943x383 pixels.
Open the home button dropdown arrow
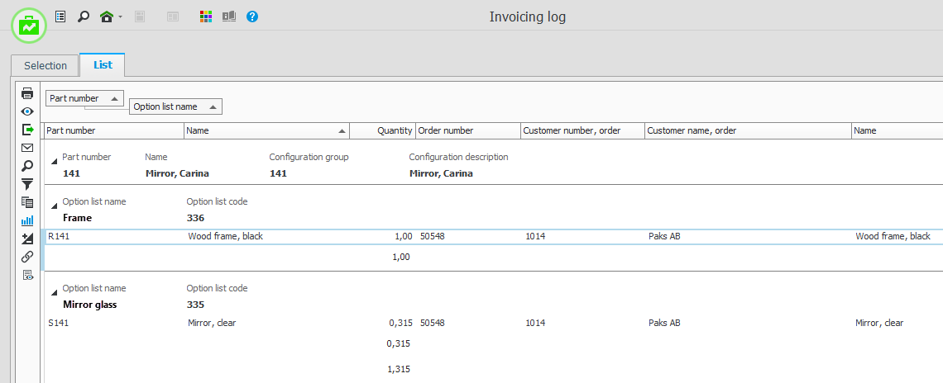(120, 17)
